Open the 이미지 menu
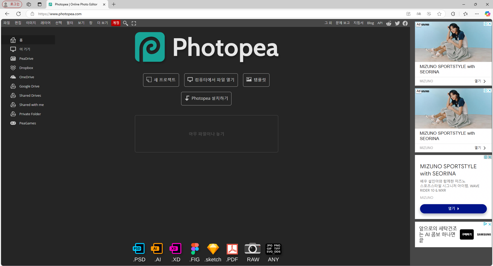Screen dimensions: 493x266 click(31, 23)
